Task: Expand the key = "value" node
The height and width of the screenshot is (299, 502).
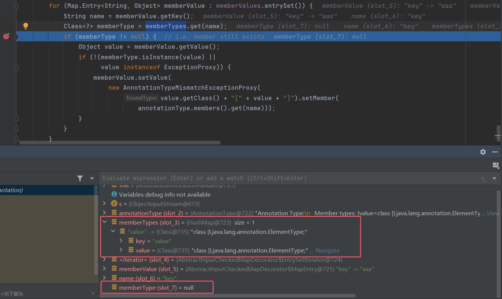Action: (121, 241)
